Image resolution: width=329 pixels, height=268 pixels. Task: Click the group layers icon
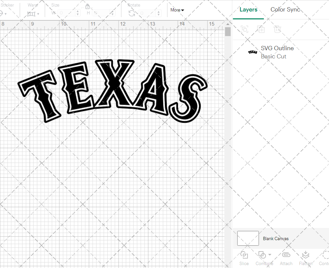pos(244,29)
